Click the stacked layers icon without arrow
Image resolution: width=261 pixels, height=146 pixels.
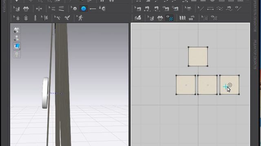pos(26,18)
